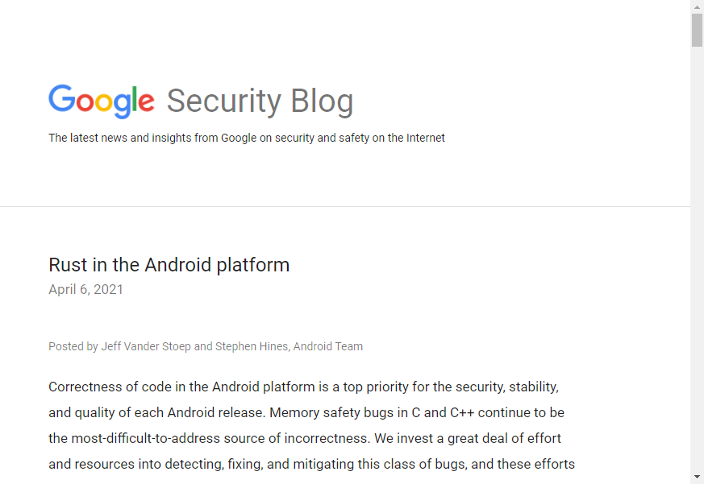Viewport: 704px width, 484px height.
Task: Click the scrollbar down arrow
Action: point(695,477)
